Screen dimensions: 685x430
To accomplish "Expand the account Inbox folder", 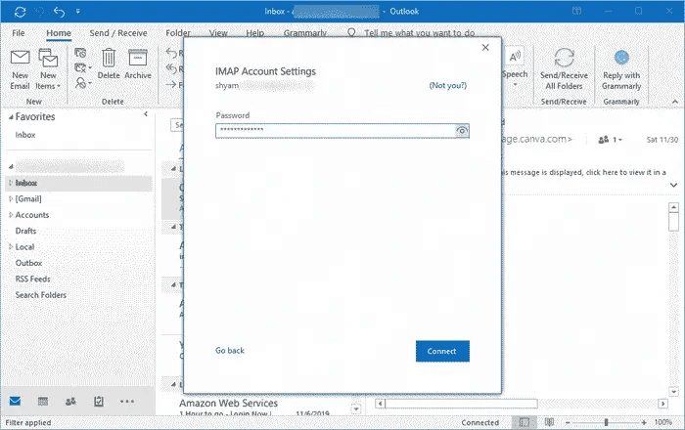I will (11, 183).
